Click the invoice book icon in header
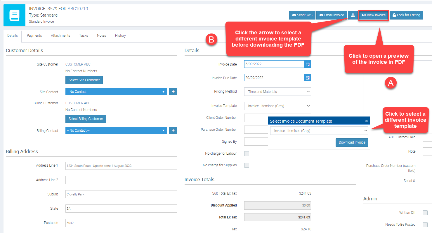The width and height of the screenshot is (432, 233). [14, 15]
